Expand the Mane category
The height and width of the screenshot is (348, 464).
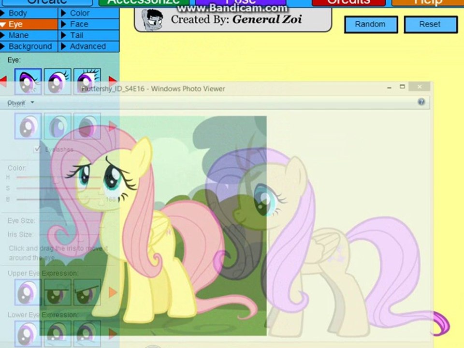pos(29,35)
